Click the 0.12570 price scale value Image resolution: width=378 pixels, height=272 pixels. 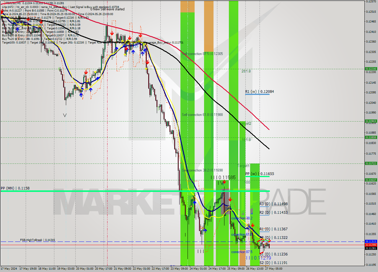[x=371, y=1]
